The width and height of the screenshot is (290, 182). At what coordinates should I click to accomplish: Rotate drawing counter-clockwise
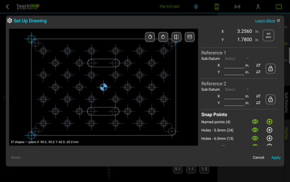tap(150, 37)
